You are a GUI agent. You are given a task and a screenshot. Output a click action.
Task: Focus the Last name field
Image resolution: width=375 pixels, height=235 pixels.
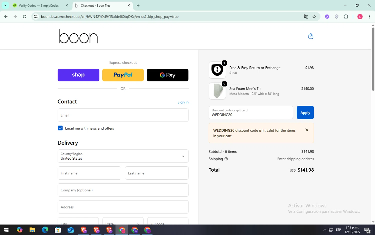click(x=157, y=173)
